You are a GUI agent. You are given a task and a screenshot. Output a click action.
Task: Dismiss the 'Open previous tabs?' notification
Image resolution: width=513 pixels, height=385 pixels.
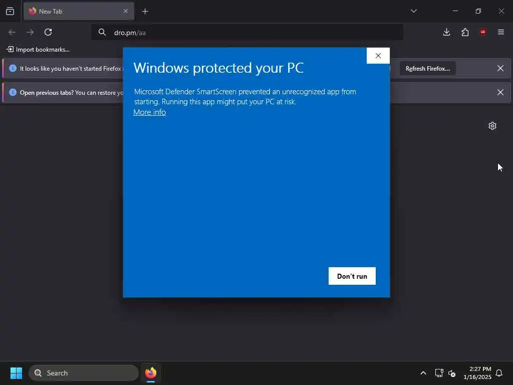[x=500, y=92]
